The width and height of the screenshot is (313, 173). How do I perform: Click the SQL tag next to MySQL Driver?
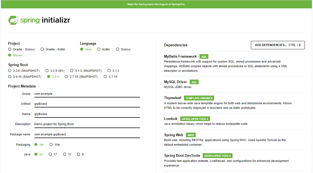(x=194, y=82)
